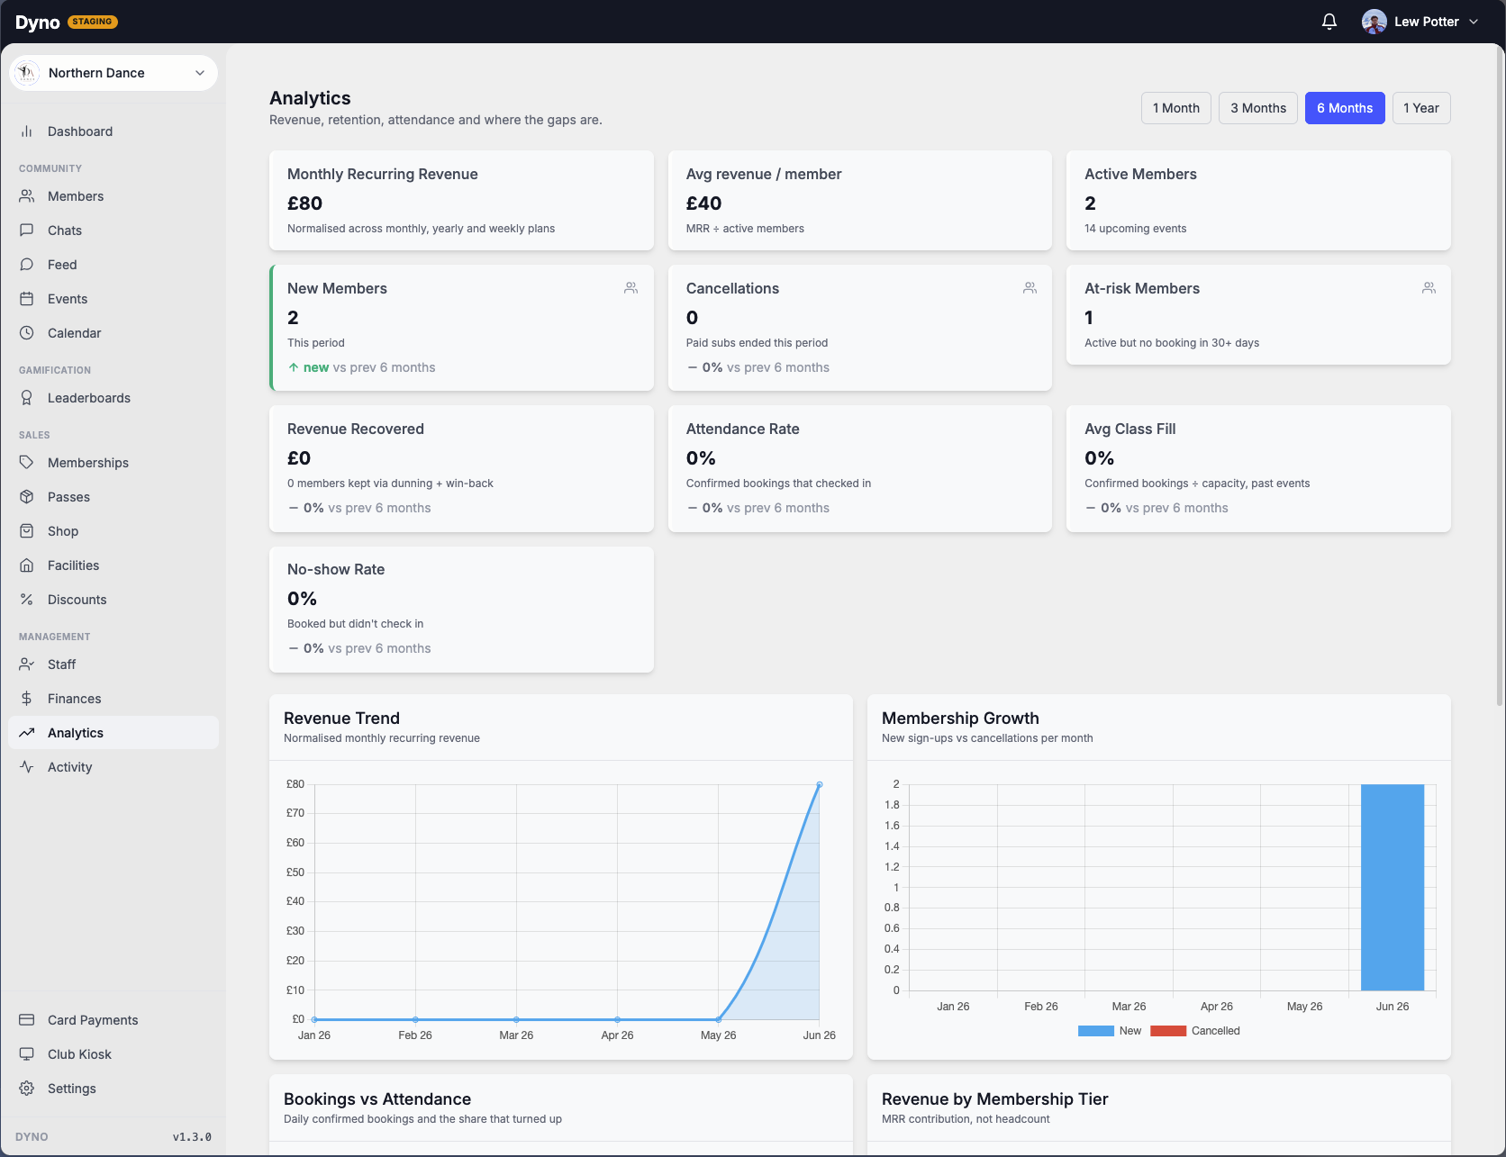This screenshot has height=1157, width=1506.
Task: Click the Dyno logo text
Action: [x=37, y=23]
